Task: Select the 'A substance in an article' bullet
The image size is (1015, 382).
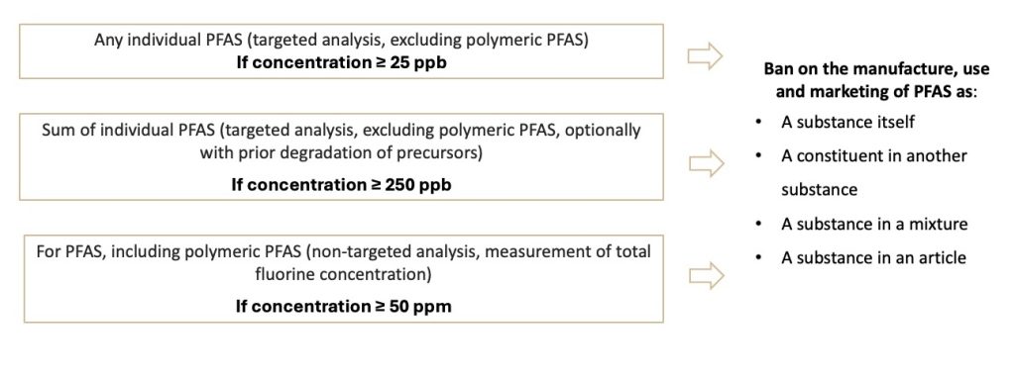Action: coord(873,258)
